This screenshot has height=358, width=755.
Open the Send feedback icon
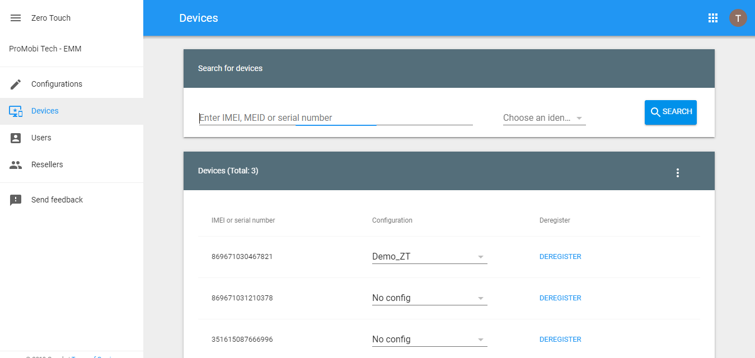tap(15, 199)
